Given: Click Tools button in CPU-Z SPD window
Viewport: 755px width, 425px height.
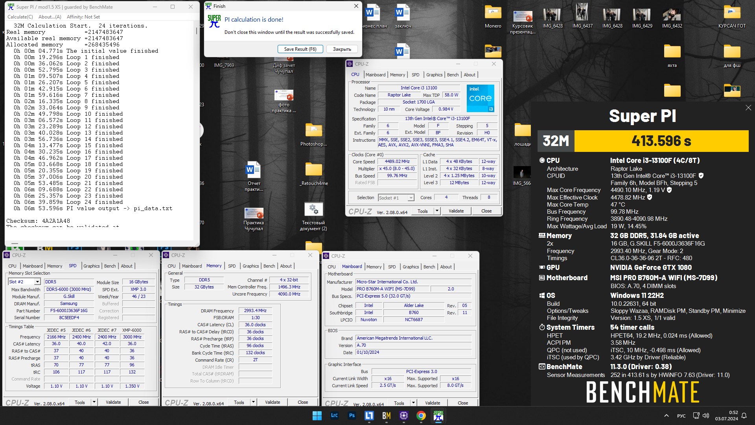Looking at the screenshot, I should tap(80, 402).
